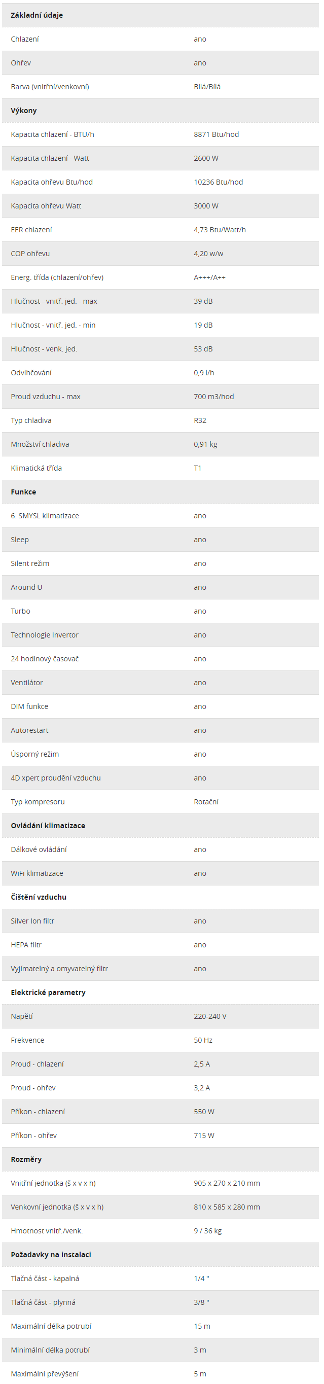Screen dimensions: 324x1384
Task: Click the Funkce section heading
Action: click(x=24, y=491)
